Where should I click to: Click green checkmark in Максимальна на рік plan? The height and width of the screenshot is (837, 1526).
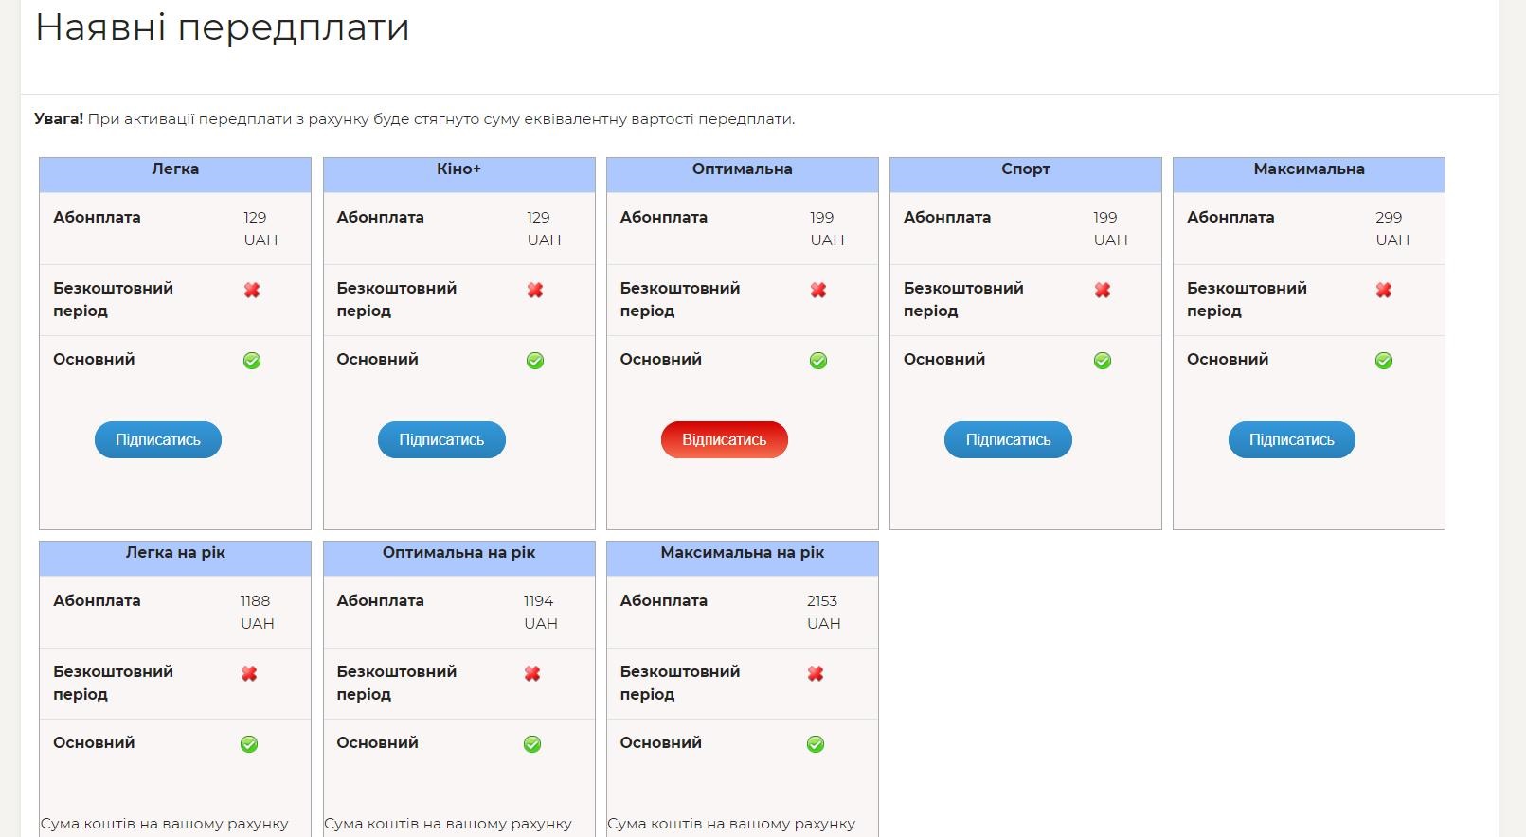pos(816,744)
